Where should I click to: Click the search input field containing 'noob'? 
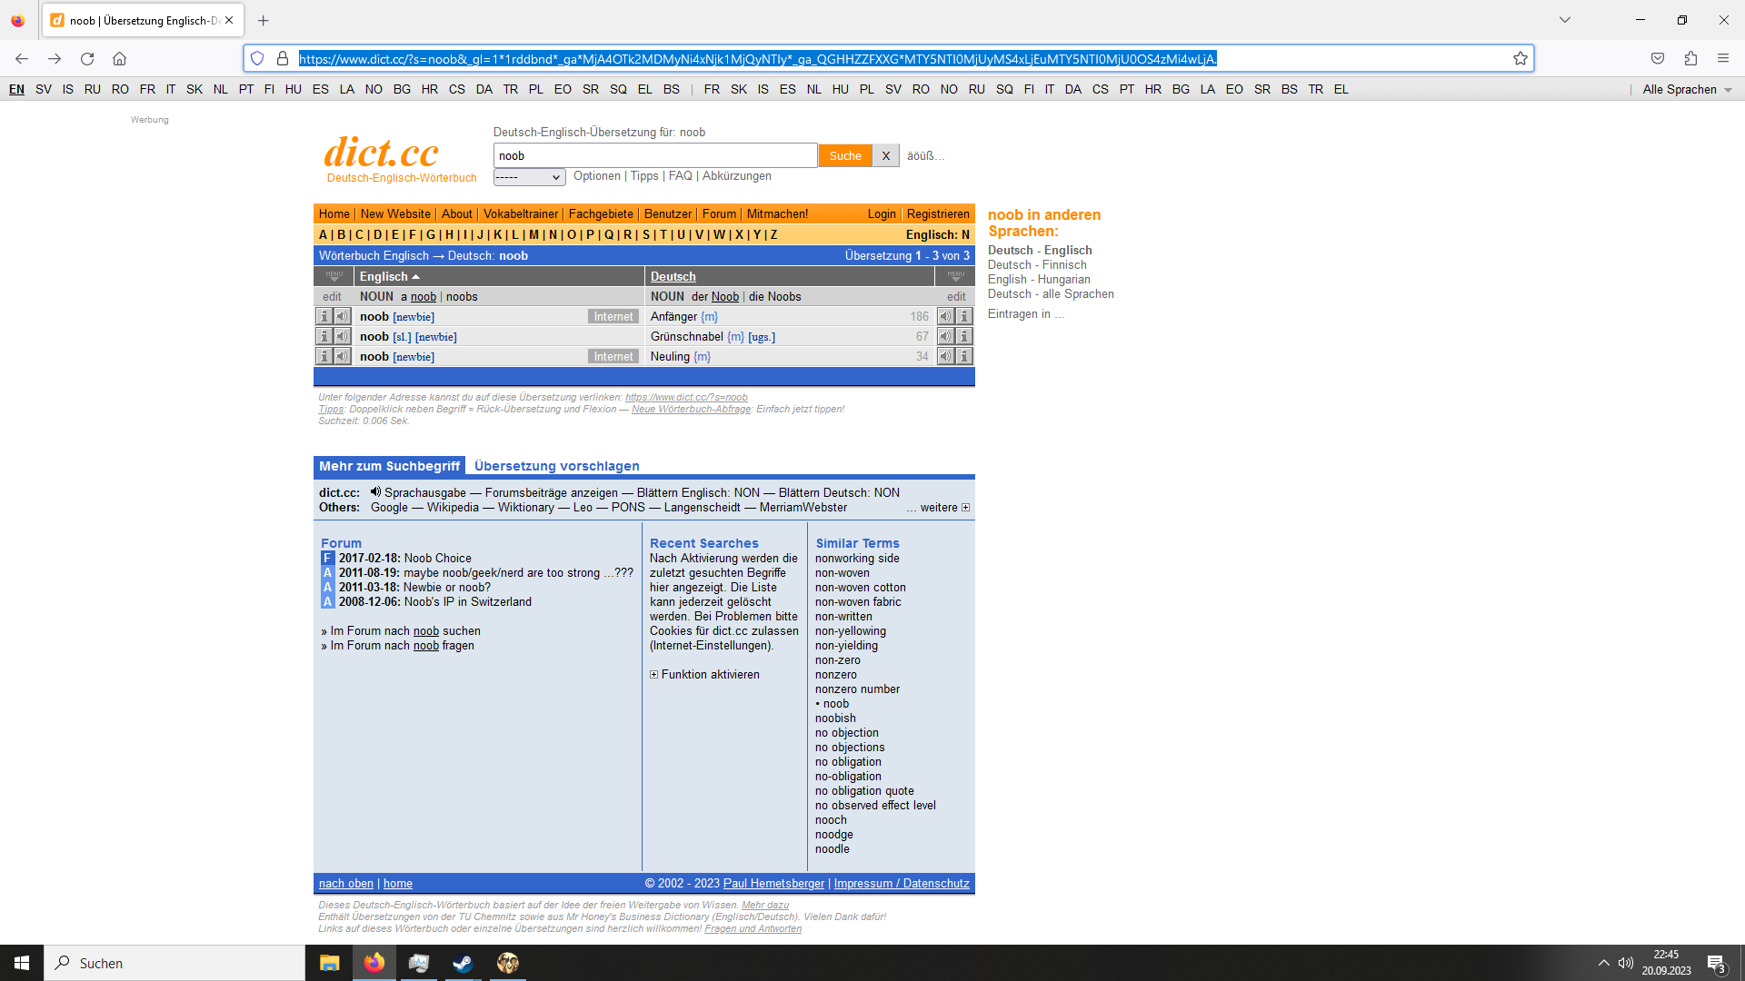pyautogui.click(x=654, y=155)
